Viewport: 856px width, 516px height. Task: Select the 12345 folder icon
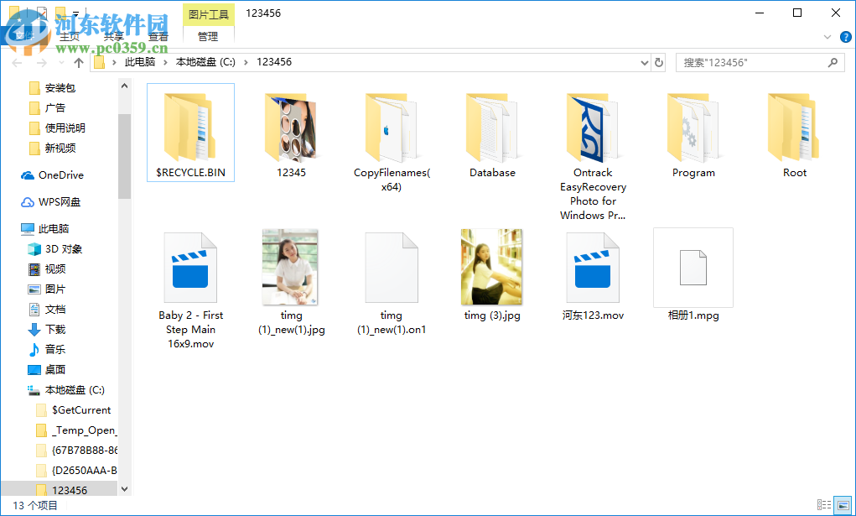click(x=290, y=128)
